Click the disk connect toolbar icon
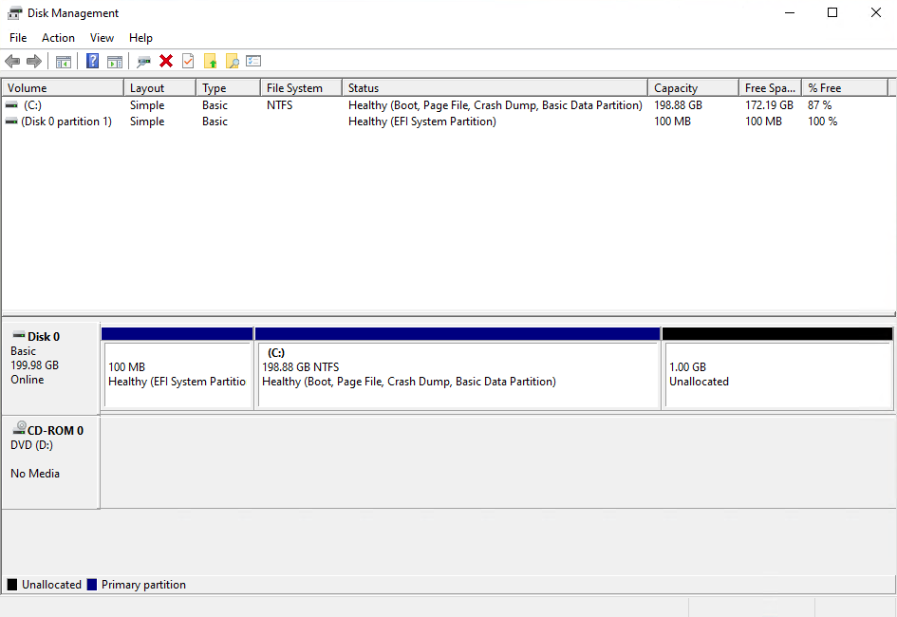This screenshot has height=617, width=897. click(143, 62)
